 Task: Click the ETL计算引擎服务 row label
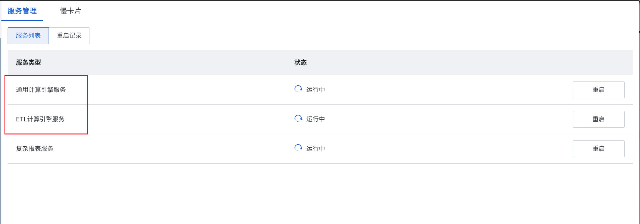pyautogui.click(x=40, y=119)
